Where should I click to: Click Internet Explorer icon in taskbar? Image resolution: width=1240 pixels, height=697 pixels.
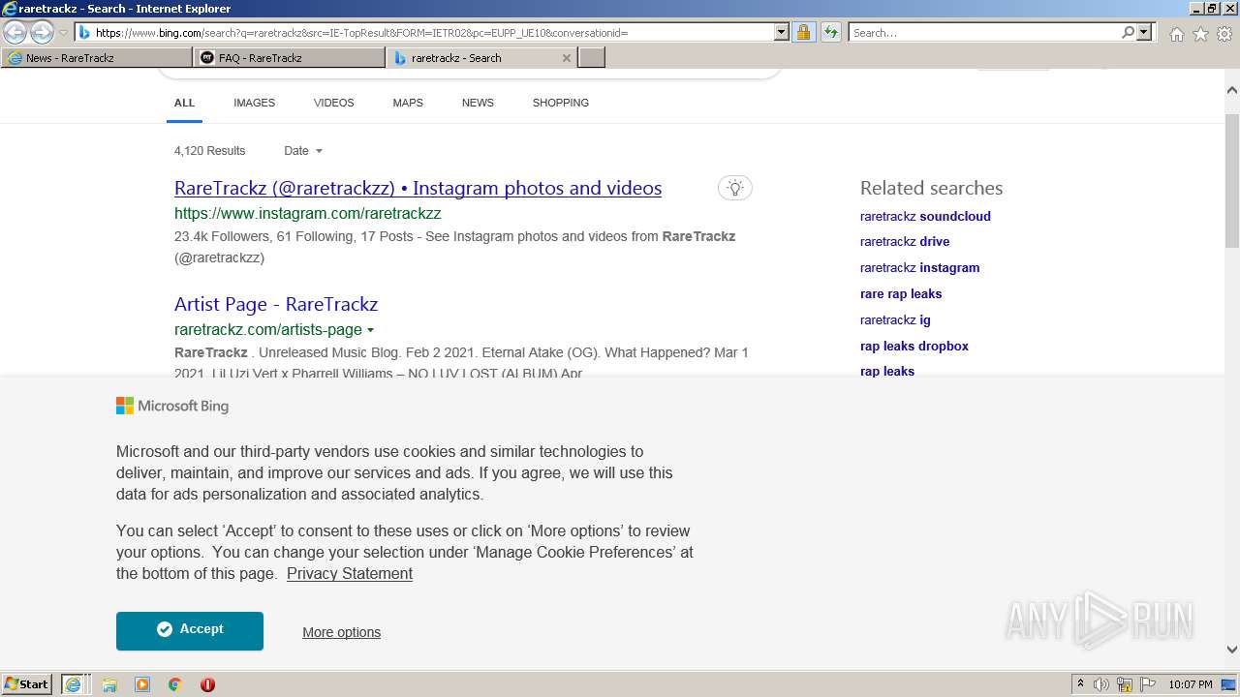pos(74,684)
